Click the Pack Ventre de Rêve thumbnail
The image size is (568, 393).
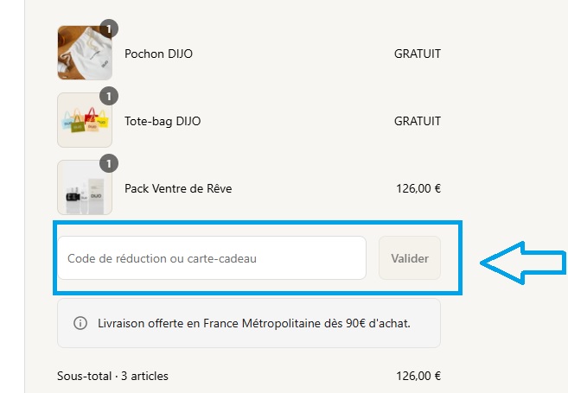coord(84,187)
